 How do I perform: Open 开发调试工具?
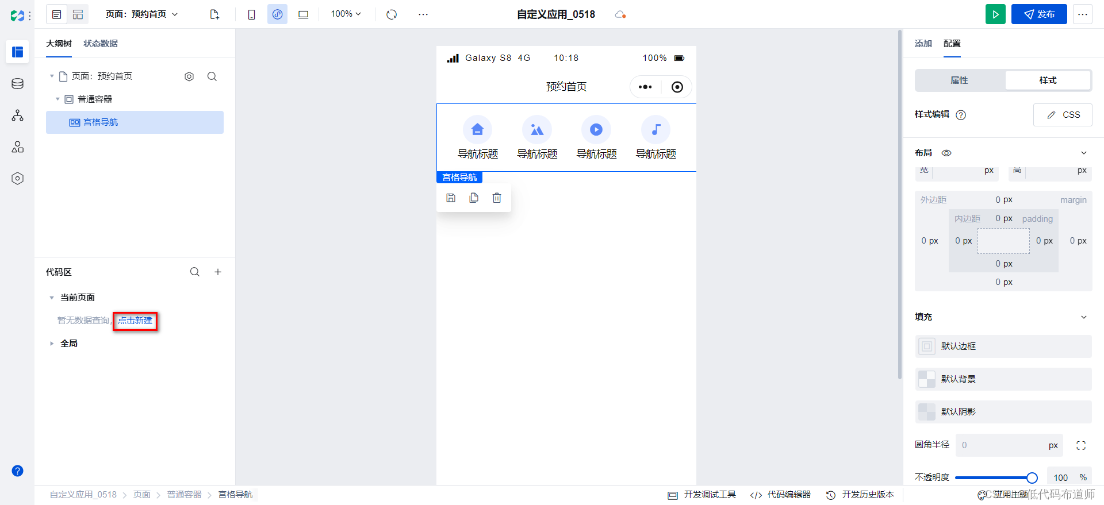[x=702, y=495]
